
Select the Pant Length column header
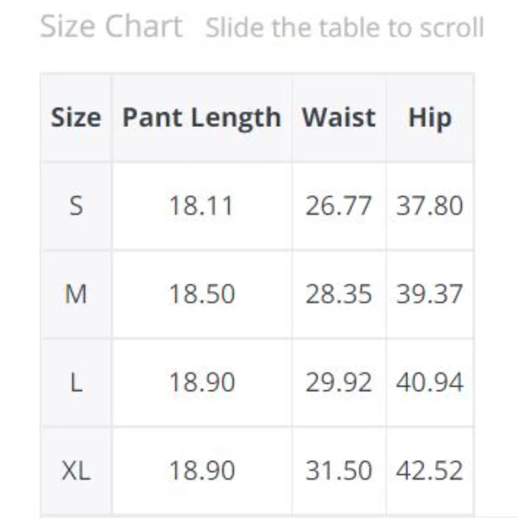click(201, 118)
